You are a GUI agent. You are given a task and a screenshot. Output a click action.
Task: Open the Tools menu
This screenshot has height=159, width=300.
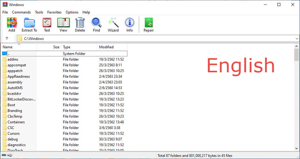point(39,12)
